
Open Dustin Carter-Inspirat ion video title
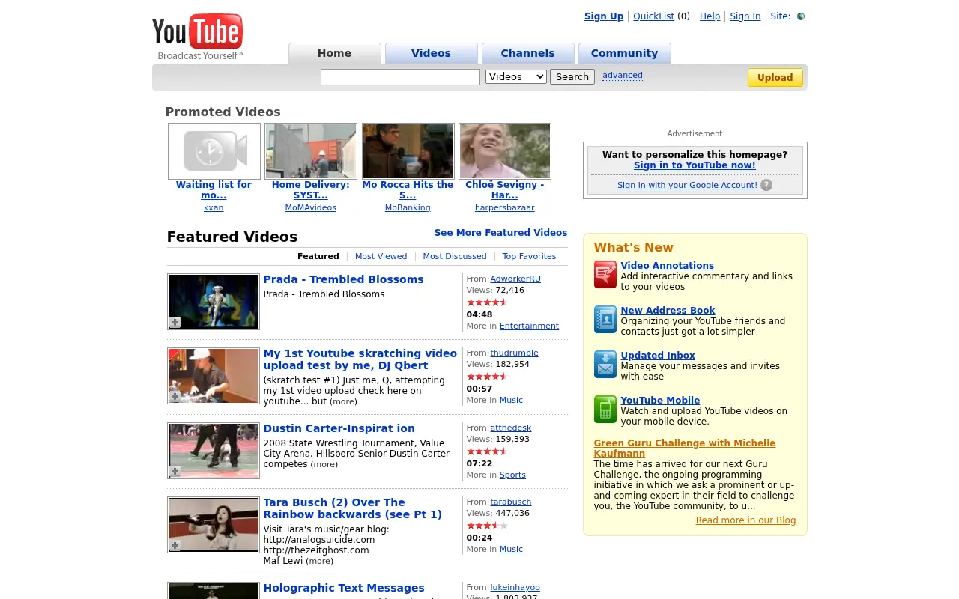point(339,428)
